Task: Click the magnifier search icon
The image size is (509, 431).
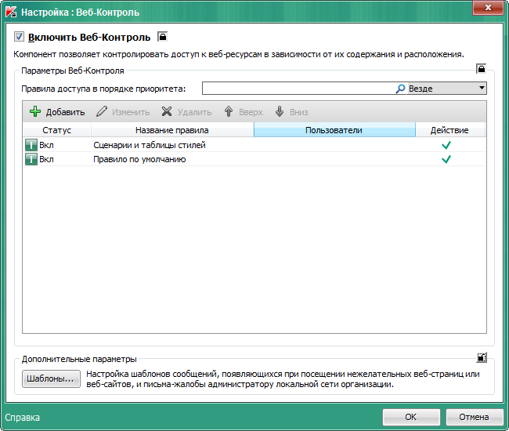Action: (401, 89)
